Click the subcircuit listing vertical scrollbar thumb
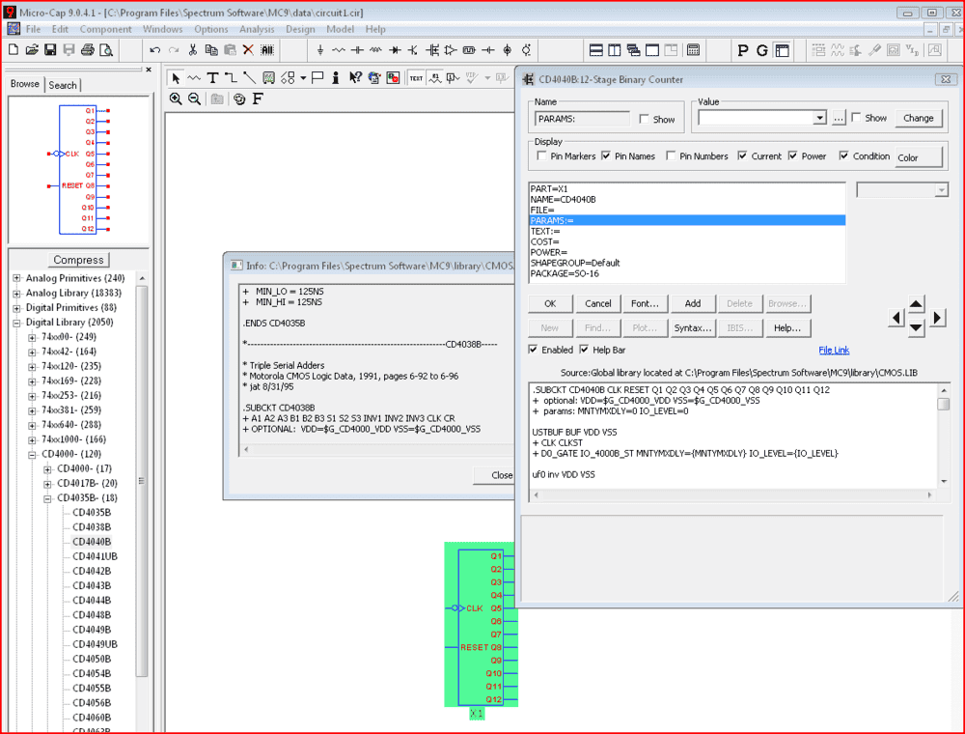The height and width of the screenshot is (734, 965). [x=944, y=404]
